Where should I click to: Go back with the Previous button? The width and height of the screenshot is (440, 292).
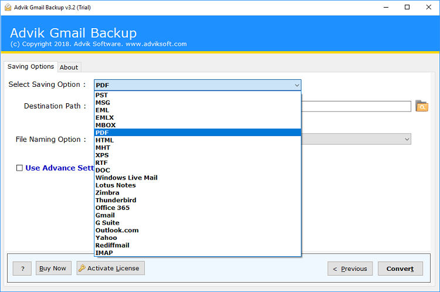click(x=350, y=269)
